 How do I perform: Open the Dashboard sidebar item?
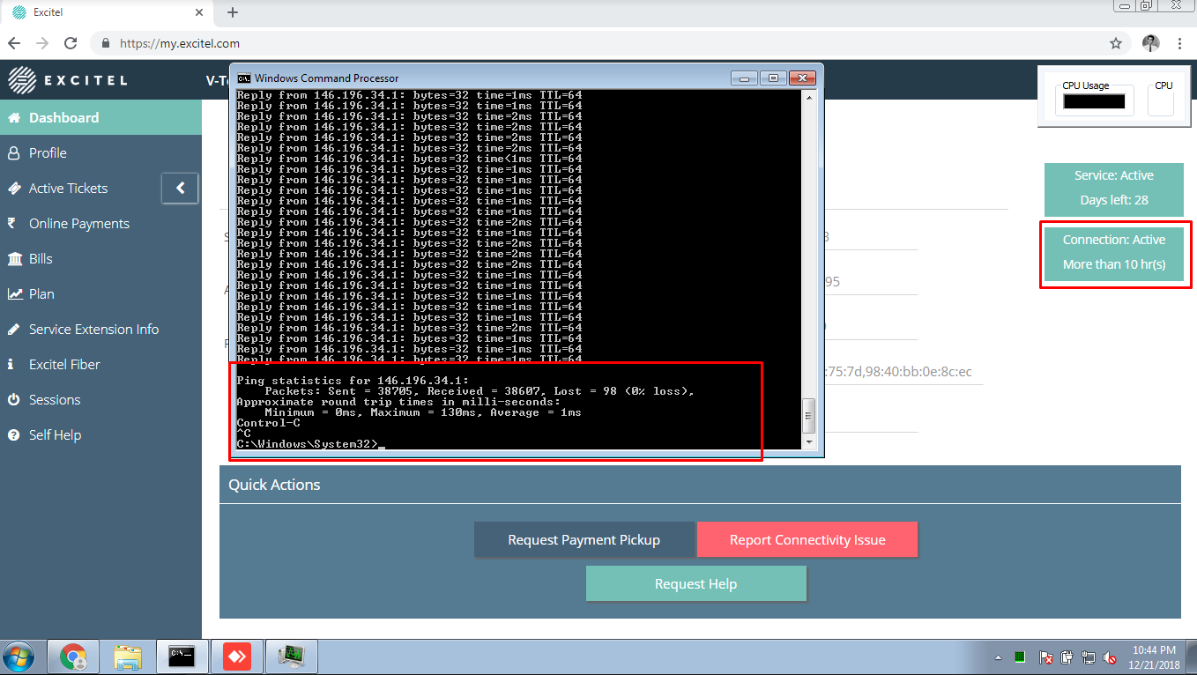[63, 118]
